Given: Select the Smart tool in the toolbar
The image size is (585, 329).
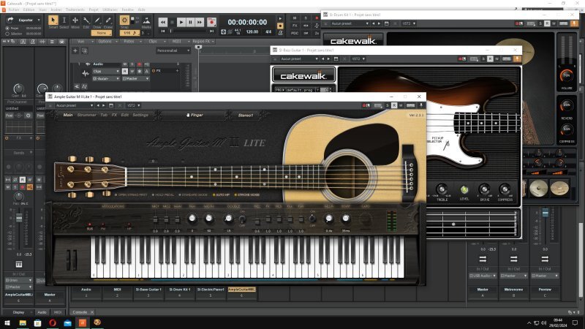Looking at the screenshot, I should [53, 20].
